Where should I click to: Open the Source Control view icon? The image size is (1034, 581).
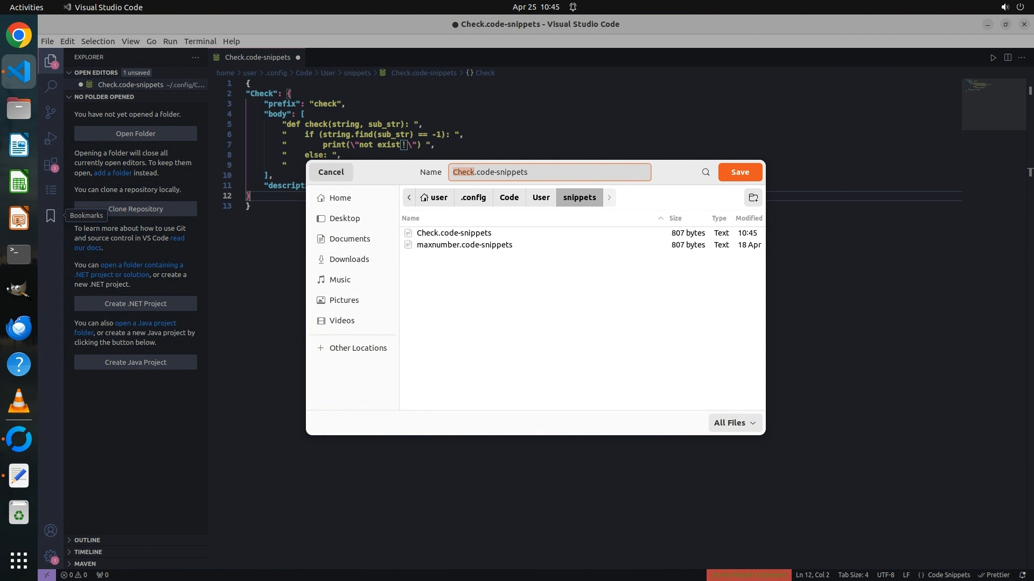pyautogui.click(x=51, y=112)
